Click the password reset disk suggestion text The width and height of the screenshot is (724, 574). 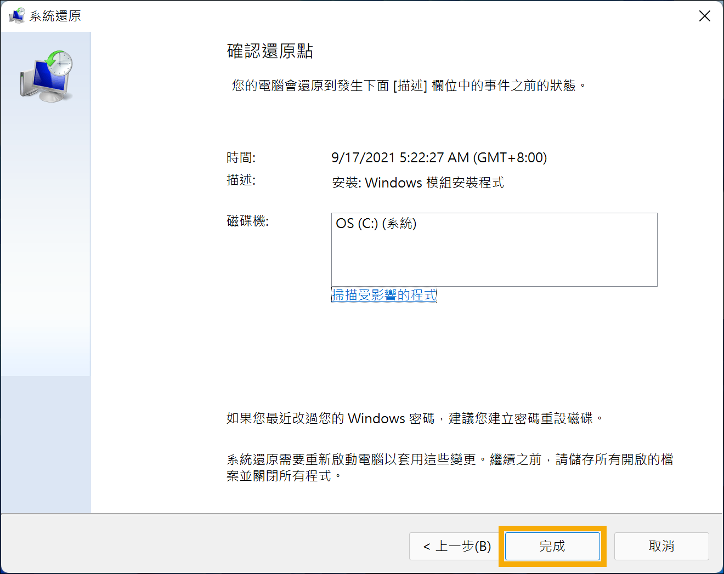(415, 418)
